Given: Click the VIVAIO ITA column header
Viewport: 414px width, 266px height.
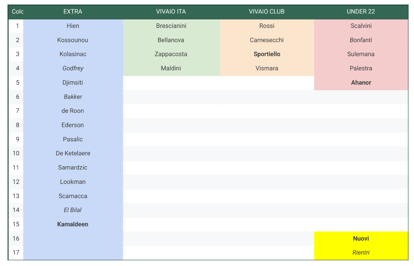Looking at the screenshot, I should coord(171,12).
